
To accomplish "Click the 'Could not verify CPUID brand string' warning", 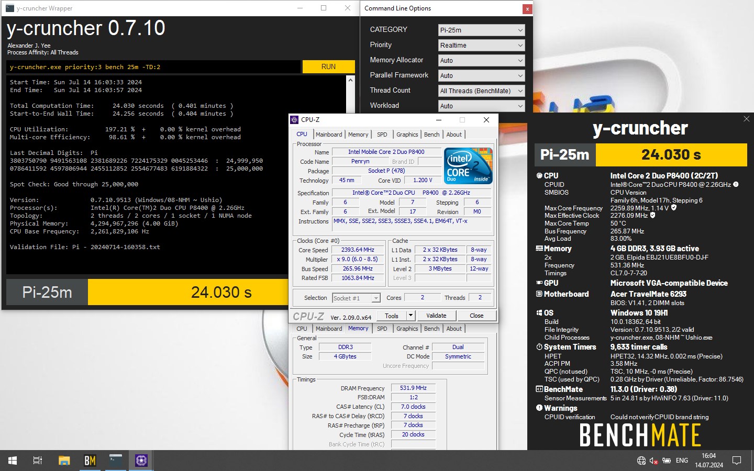I will click(x=659, y=417).
